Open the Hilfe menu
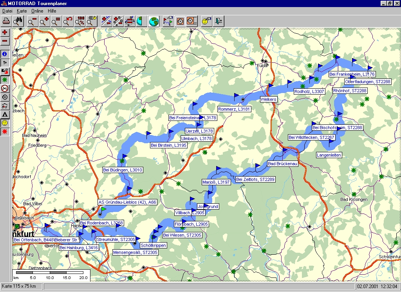Image resolution: width=401 pixels, height=292 pixels. coord(52,11)
